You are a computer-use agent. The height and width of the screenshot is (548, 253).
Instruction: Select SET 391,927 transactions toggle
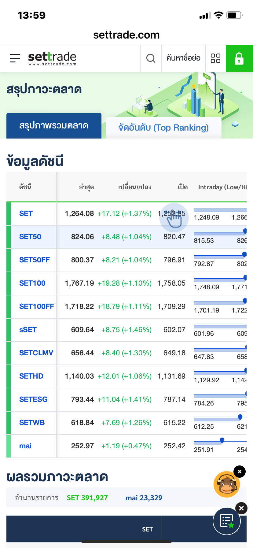point(87,498)
